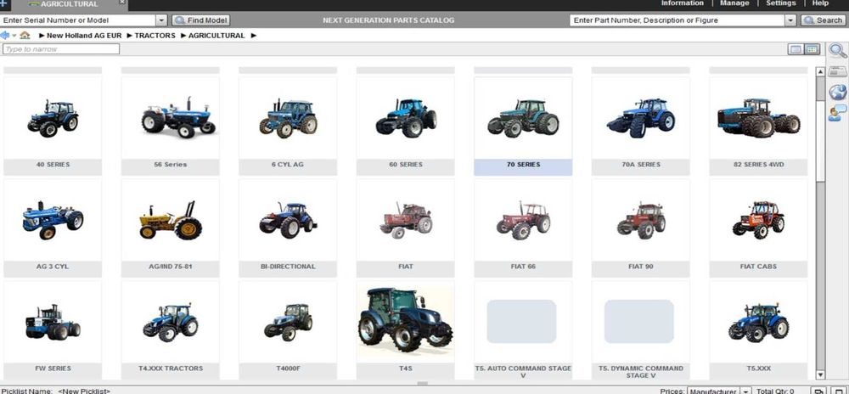The image size is (849, 394).
Task: Go to TRACTORS breadcrumb
Action: [x=155, y=36]
